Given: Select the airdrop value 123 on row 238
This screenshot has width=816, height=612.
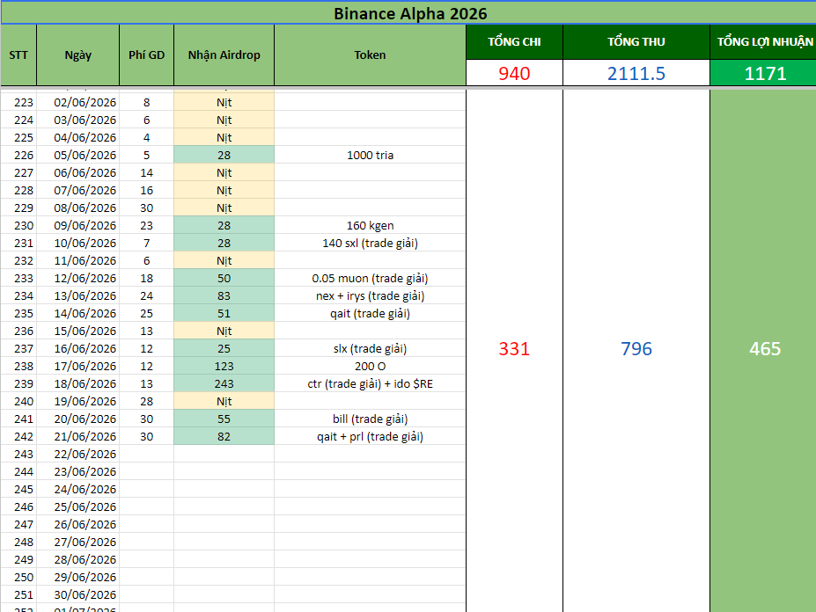Looking at the screenshot, I should click(x=224, y=366).
